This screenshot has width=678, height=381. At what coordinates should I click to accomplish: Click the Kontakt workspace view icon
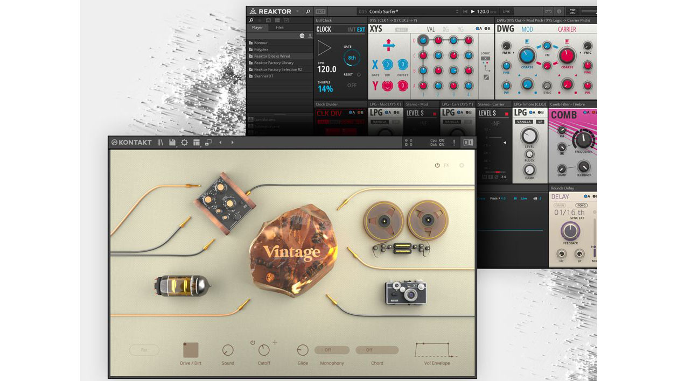point(197,142)
